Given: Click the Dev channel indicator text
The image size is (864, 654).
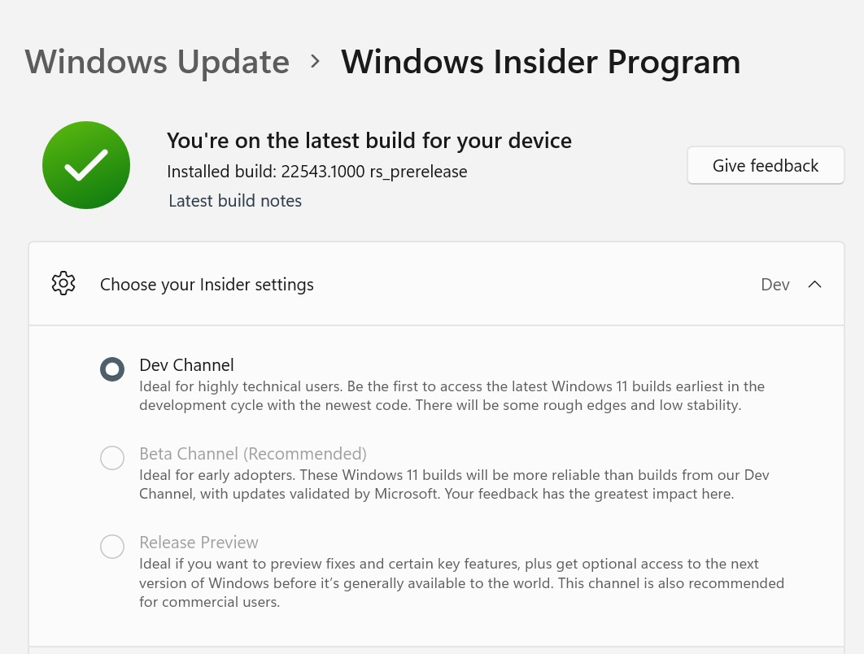Looking at the screenshot, I should [x=775, y=284].
